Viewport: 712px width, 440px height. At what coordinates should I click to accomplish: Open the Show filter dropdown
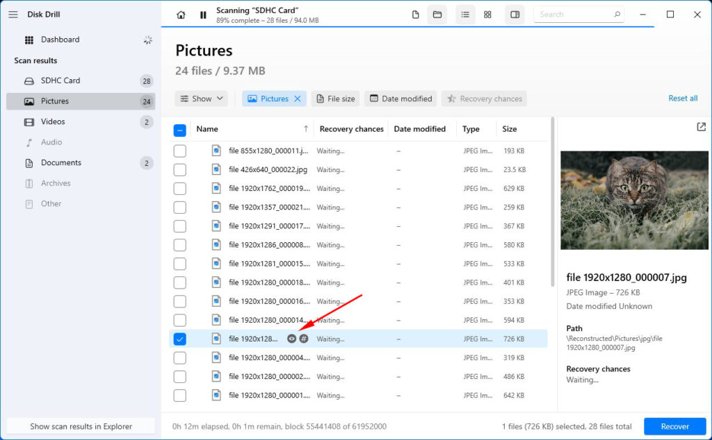[x=201, y=99]
